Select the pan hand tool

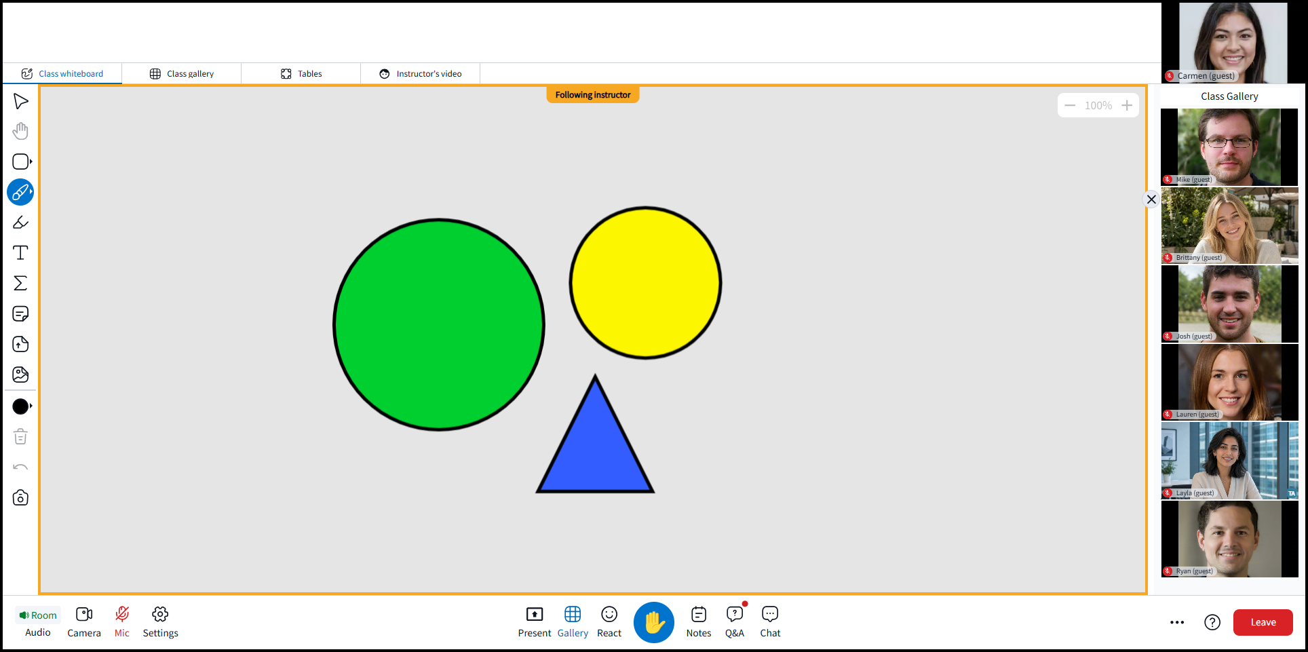pos(20,131)
